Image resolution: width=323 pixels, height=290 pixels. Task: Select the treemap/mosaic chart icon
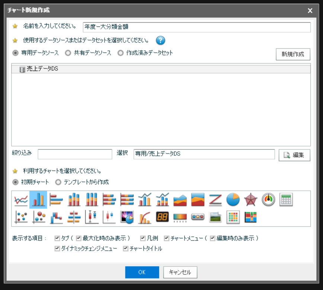click(251, 217)
